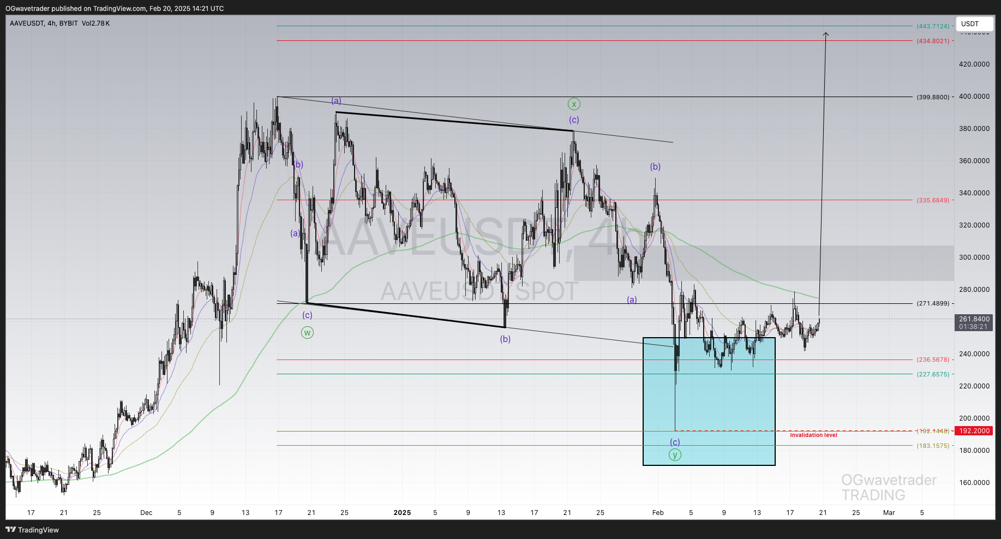
Task: Click the 300.0000 price axis value
Action: [x=974, y=257]
